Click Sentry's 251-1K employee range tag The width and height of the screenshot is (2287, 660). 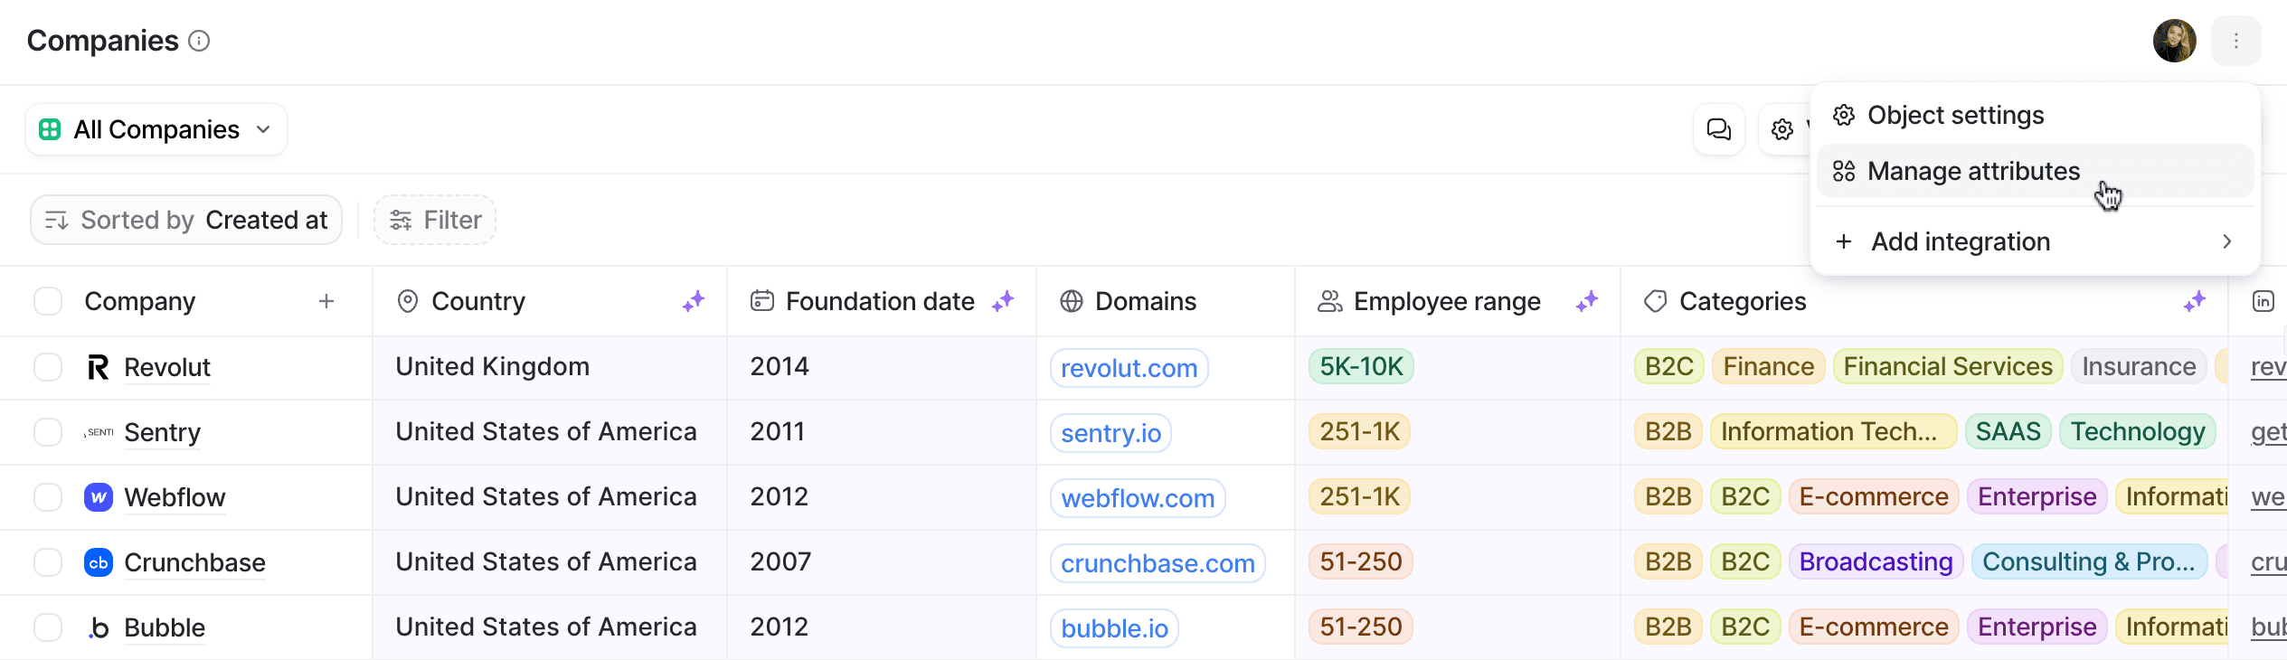point(1359,431)
